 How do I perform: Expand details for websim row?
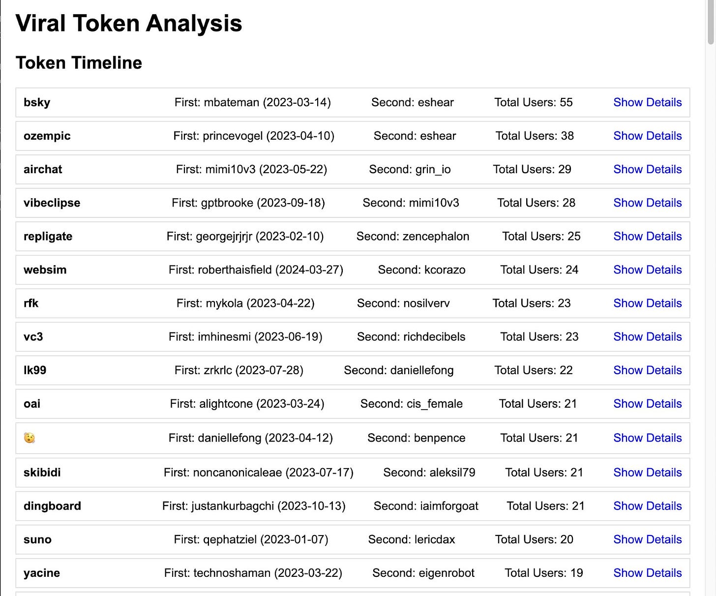(647, 269)
